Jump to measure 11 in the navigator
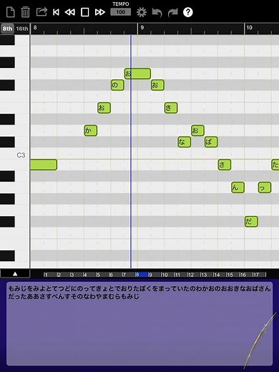 coord(177,275)
